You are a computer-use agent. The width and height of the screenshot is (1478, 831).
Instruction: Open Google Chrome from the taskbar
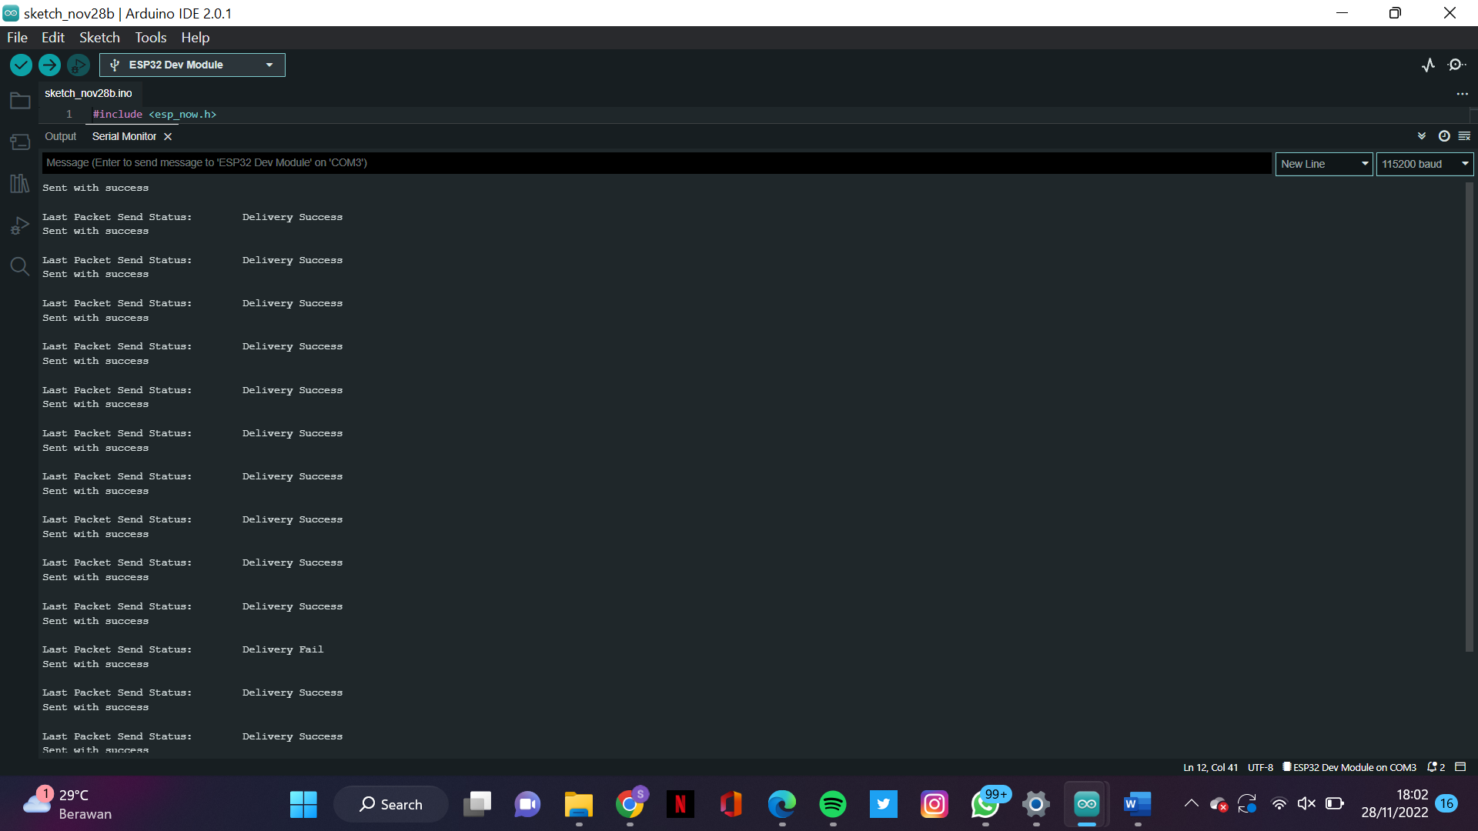(x=630, y=804)
